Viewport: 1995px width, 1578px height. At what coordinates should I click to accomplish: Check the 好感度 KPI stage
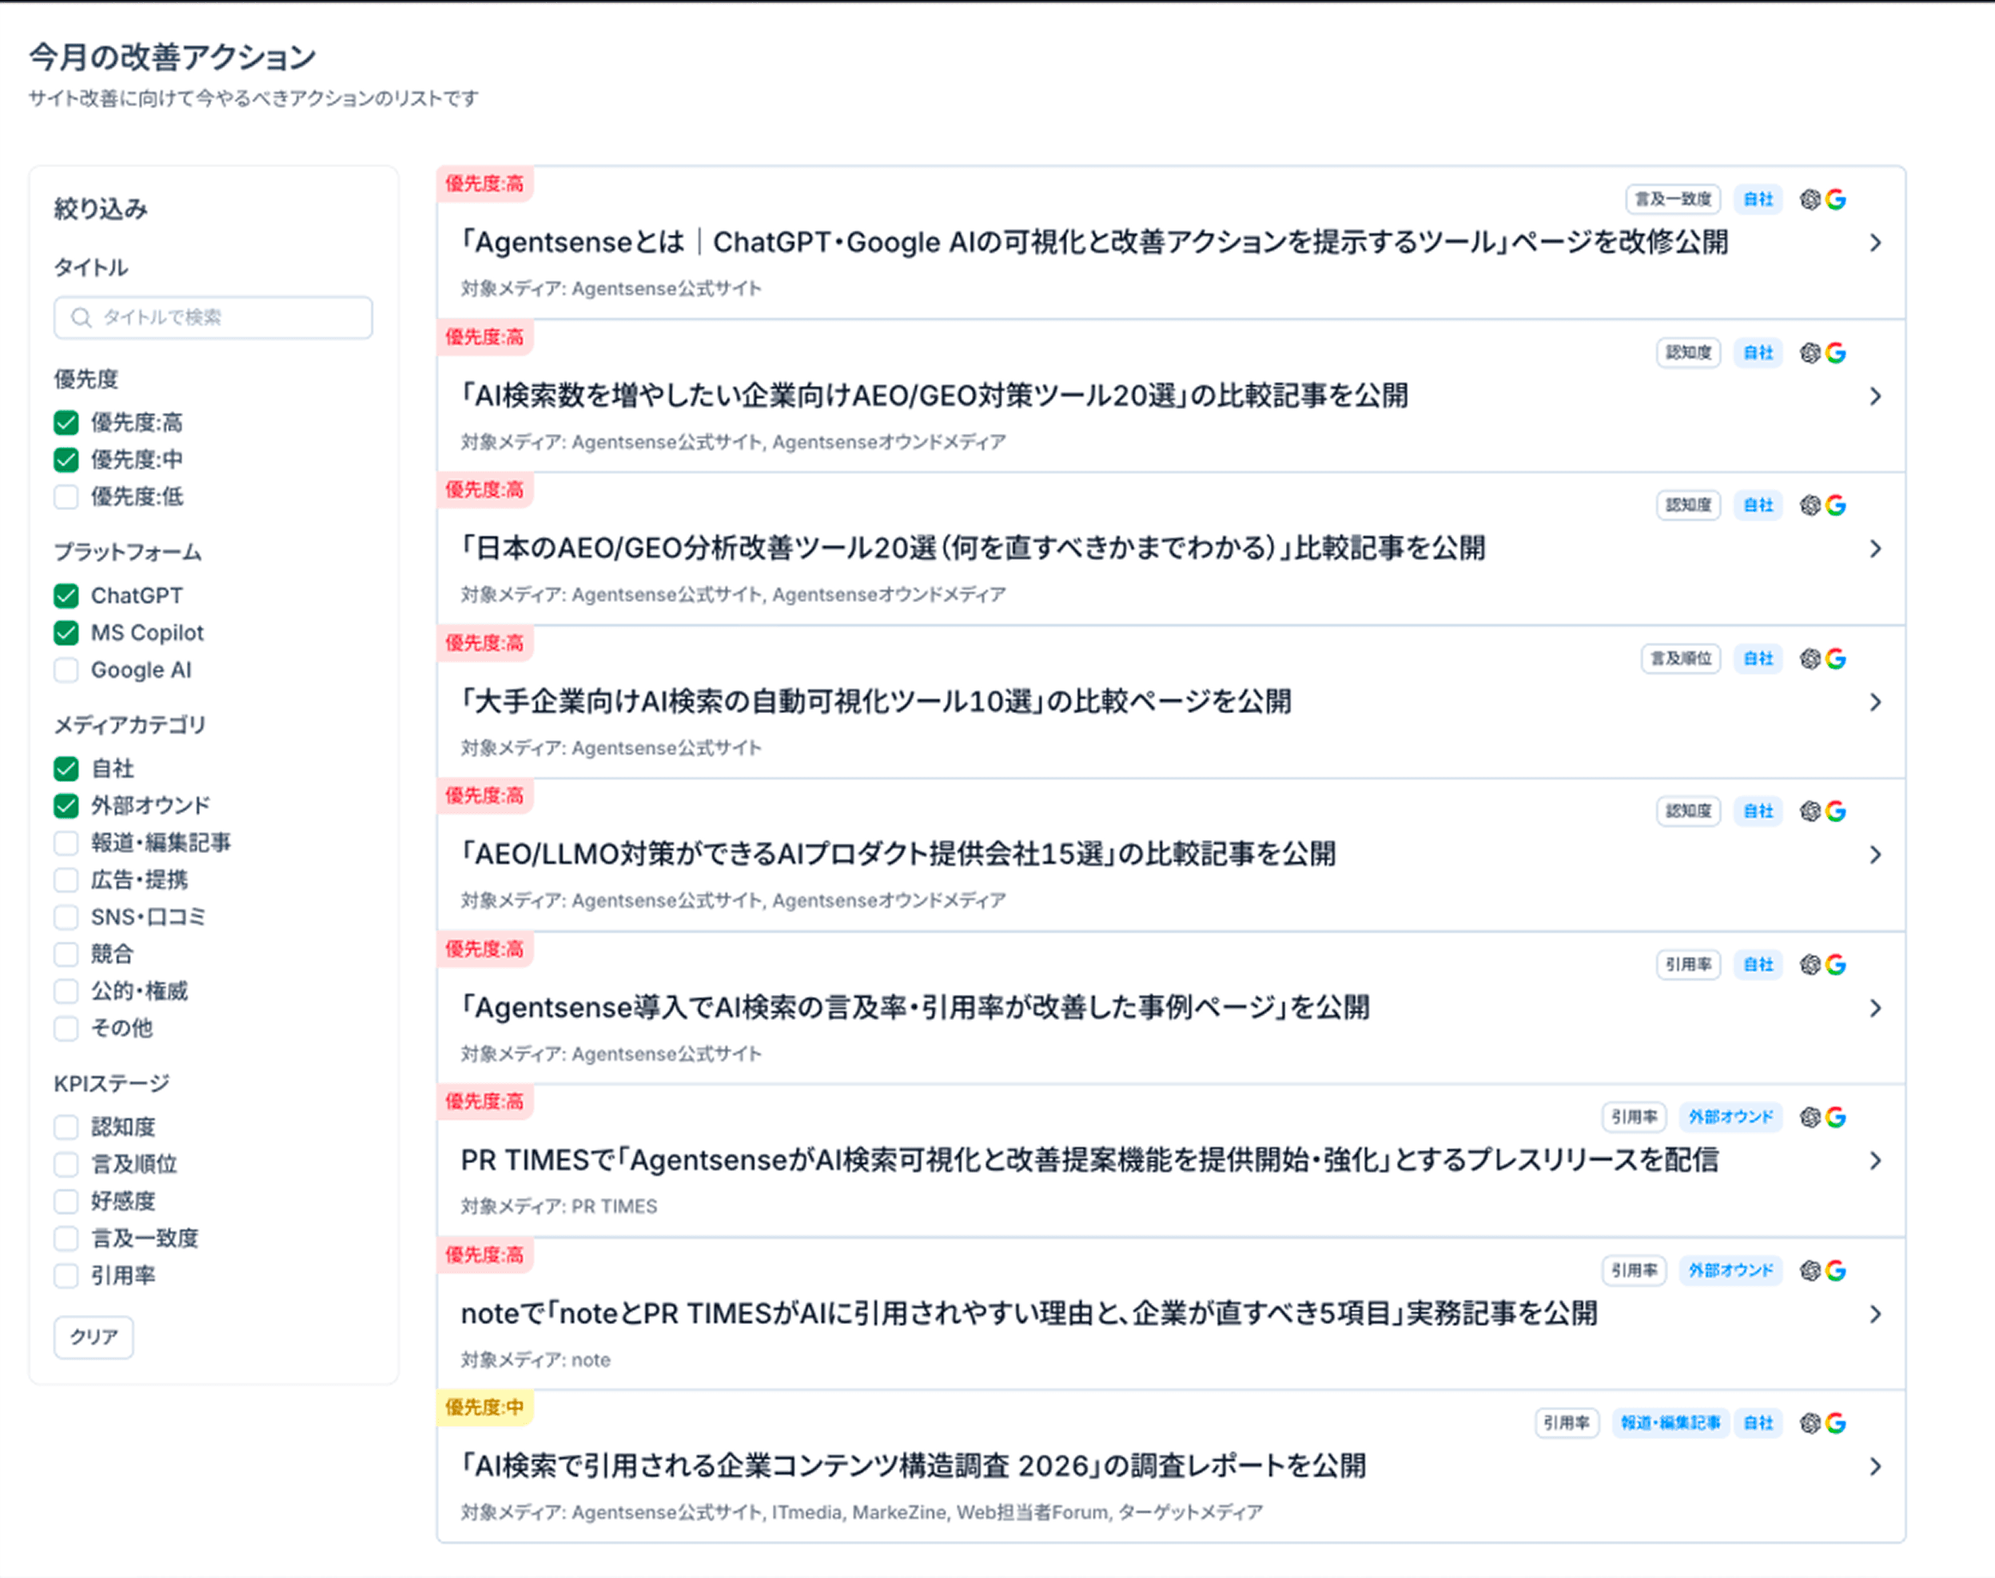tap(66, 1201)
